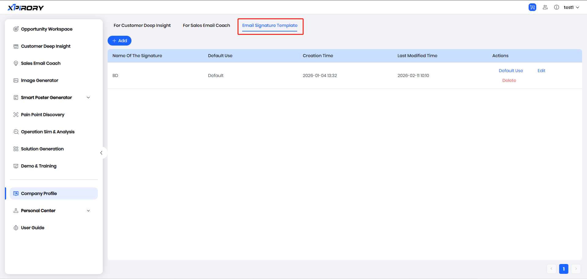
Task: Go to pagination page 1
Action: [x=563, y=269]
